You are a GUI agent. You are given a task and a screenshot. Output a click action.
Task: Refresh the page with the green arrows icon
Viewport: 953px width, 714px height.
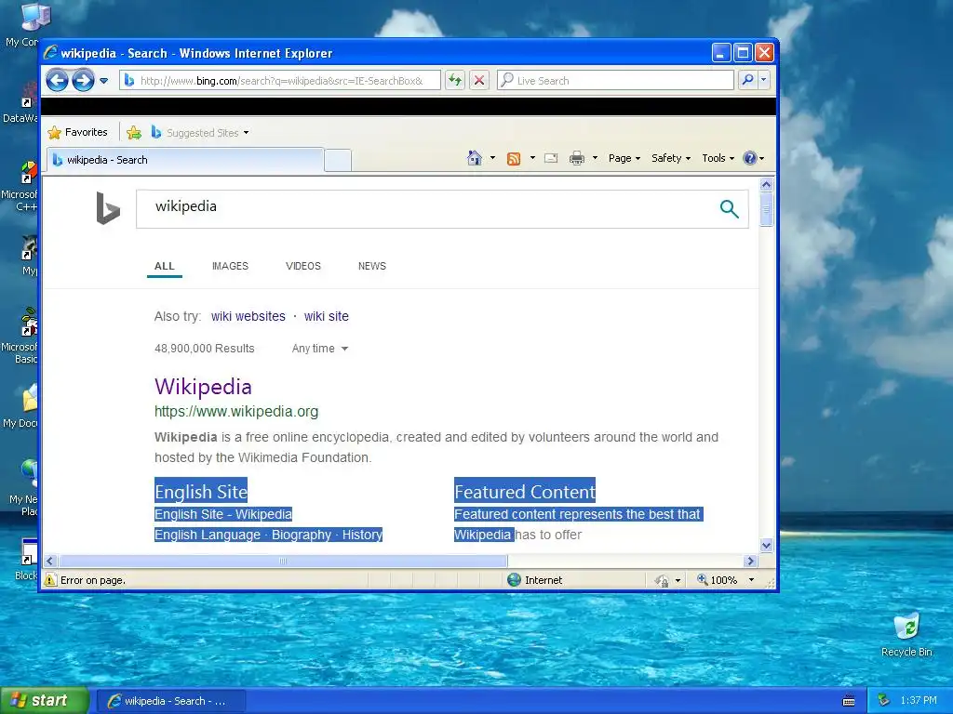[454, 80]
